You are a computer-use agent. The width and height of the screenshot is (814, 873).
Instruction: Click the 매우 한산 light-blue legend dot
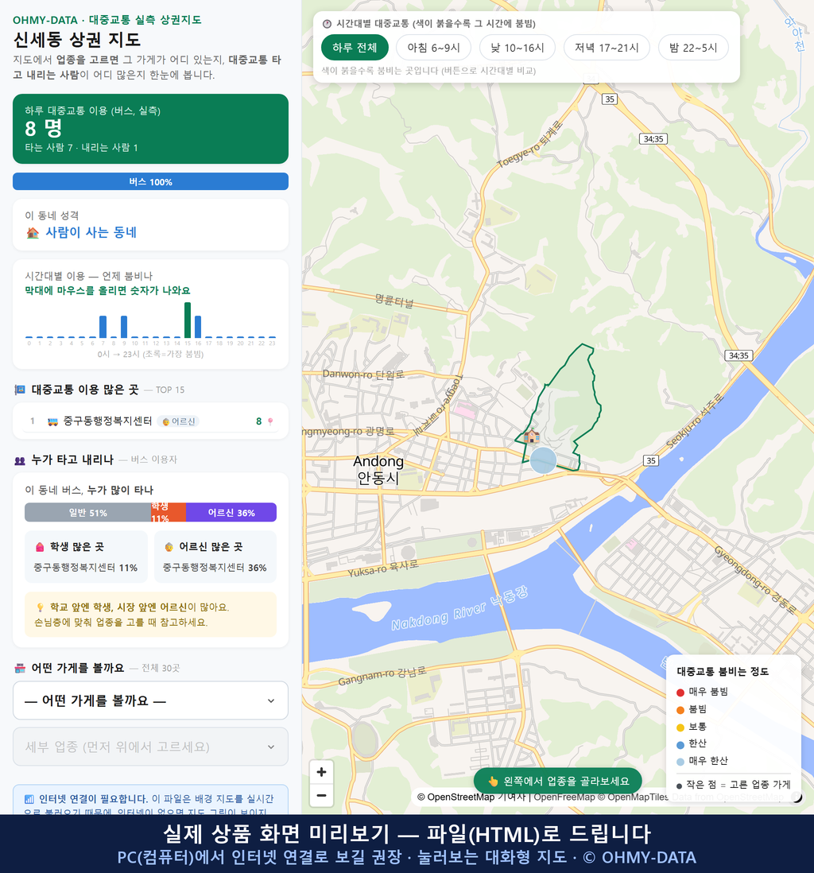[x=680, y=762]
